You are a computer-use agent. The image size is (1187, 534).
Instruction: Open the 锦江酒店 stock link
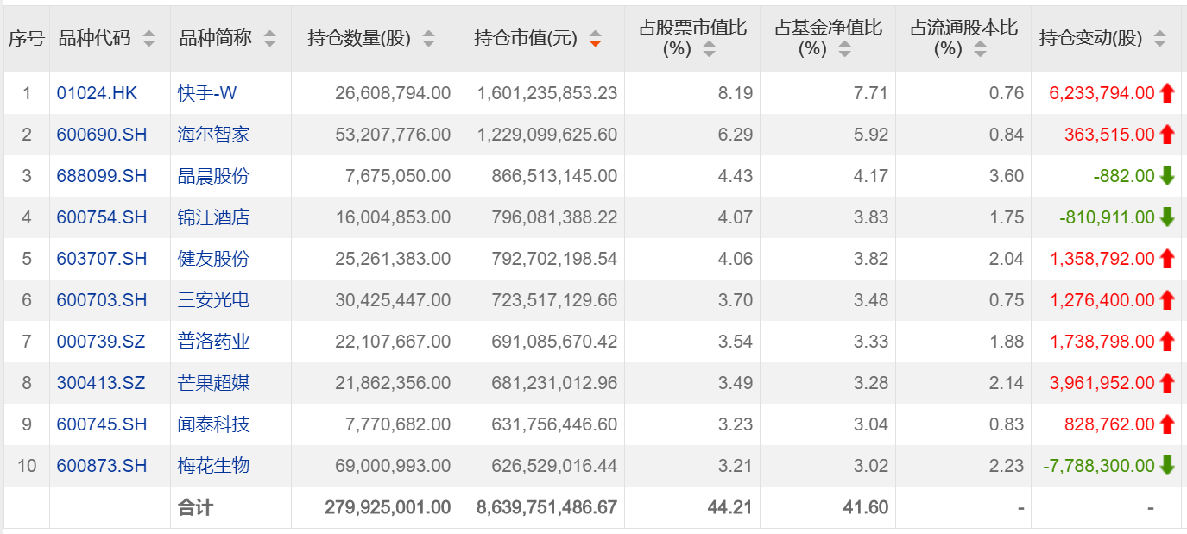[213, 217]
